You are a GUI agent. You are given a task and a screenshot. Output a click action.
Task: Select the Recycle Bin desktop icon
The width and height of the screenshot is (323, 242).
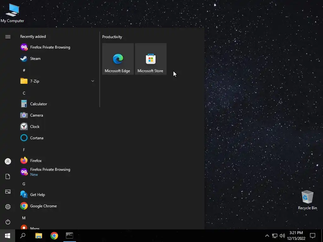coord(307,200)
